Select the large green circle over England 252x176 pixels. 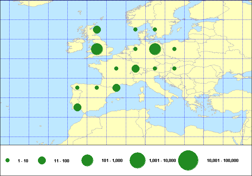tap(97, 49)
